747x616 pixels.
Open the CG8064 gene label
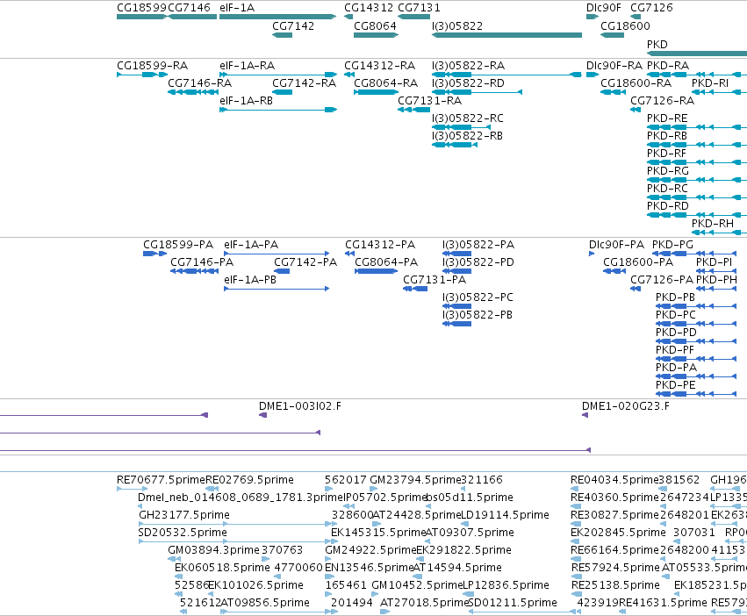click(375, 26)
